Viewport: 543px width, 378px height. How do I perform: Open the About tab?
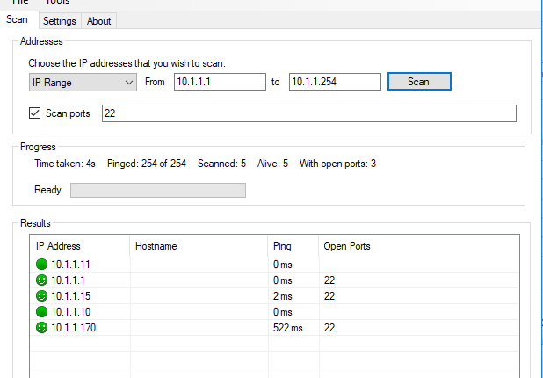98,21
